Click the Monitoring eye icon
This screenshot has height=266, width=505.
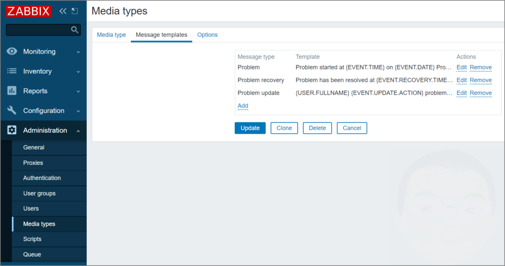pos(12,52)
